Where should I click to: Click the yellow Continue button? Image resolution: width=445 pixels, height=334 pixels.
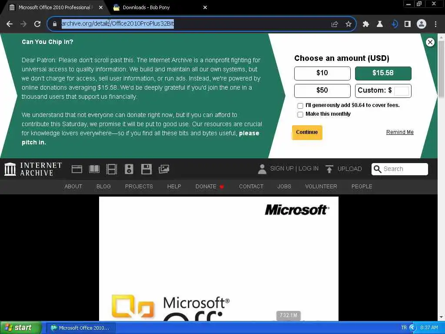307,132
